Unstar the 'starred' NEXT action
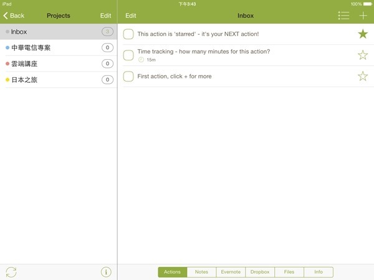The width and height of the screenshot is (374, 280). pyautogui.click(x=363, y=34)
